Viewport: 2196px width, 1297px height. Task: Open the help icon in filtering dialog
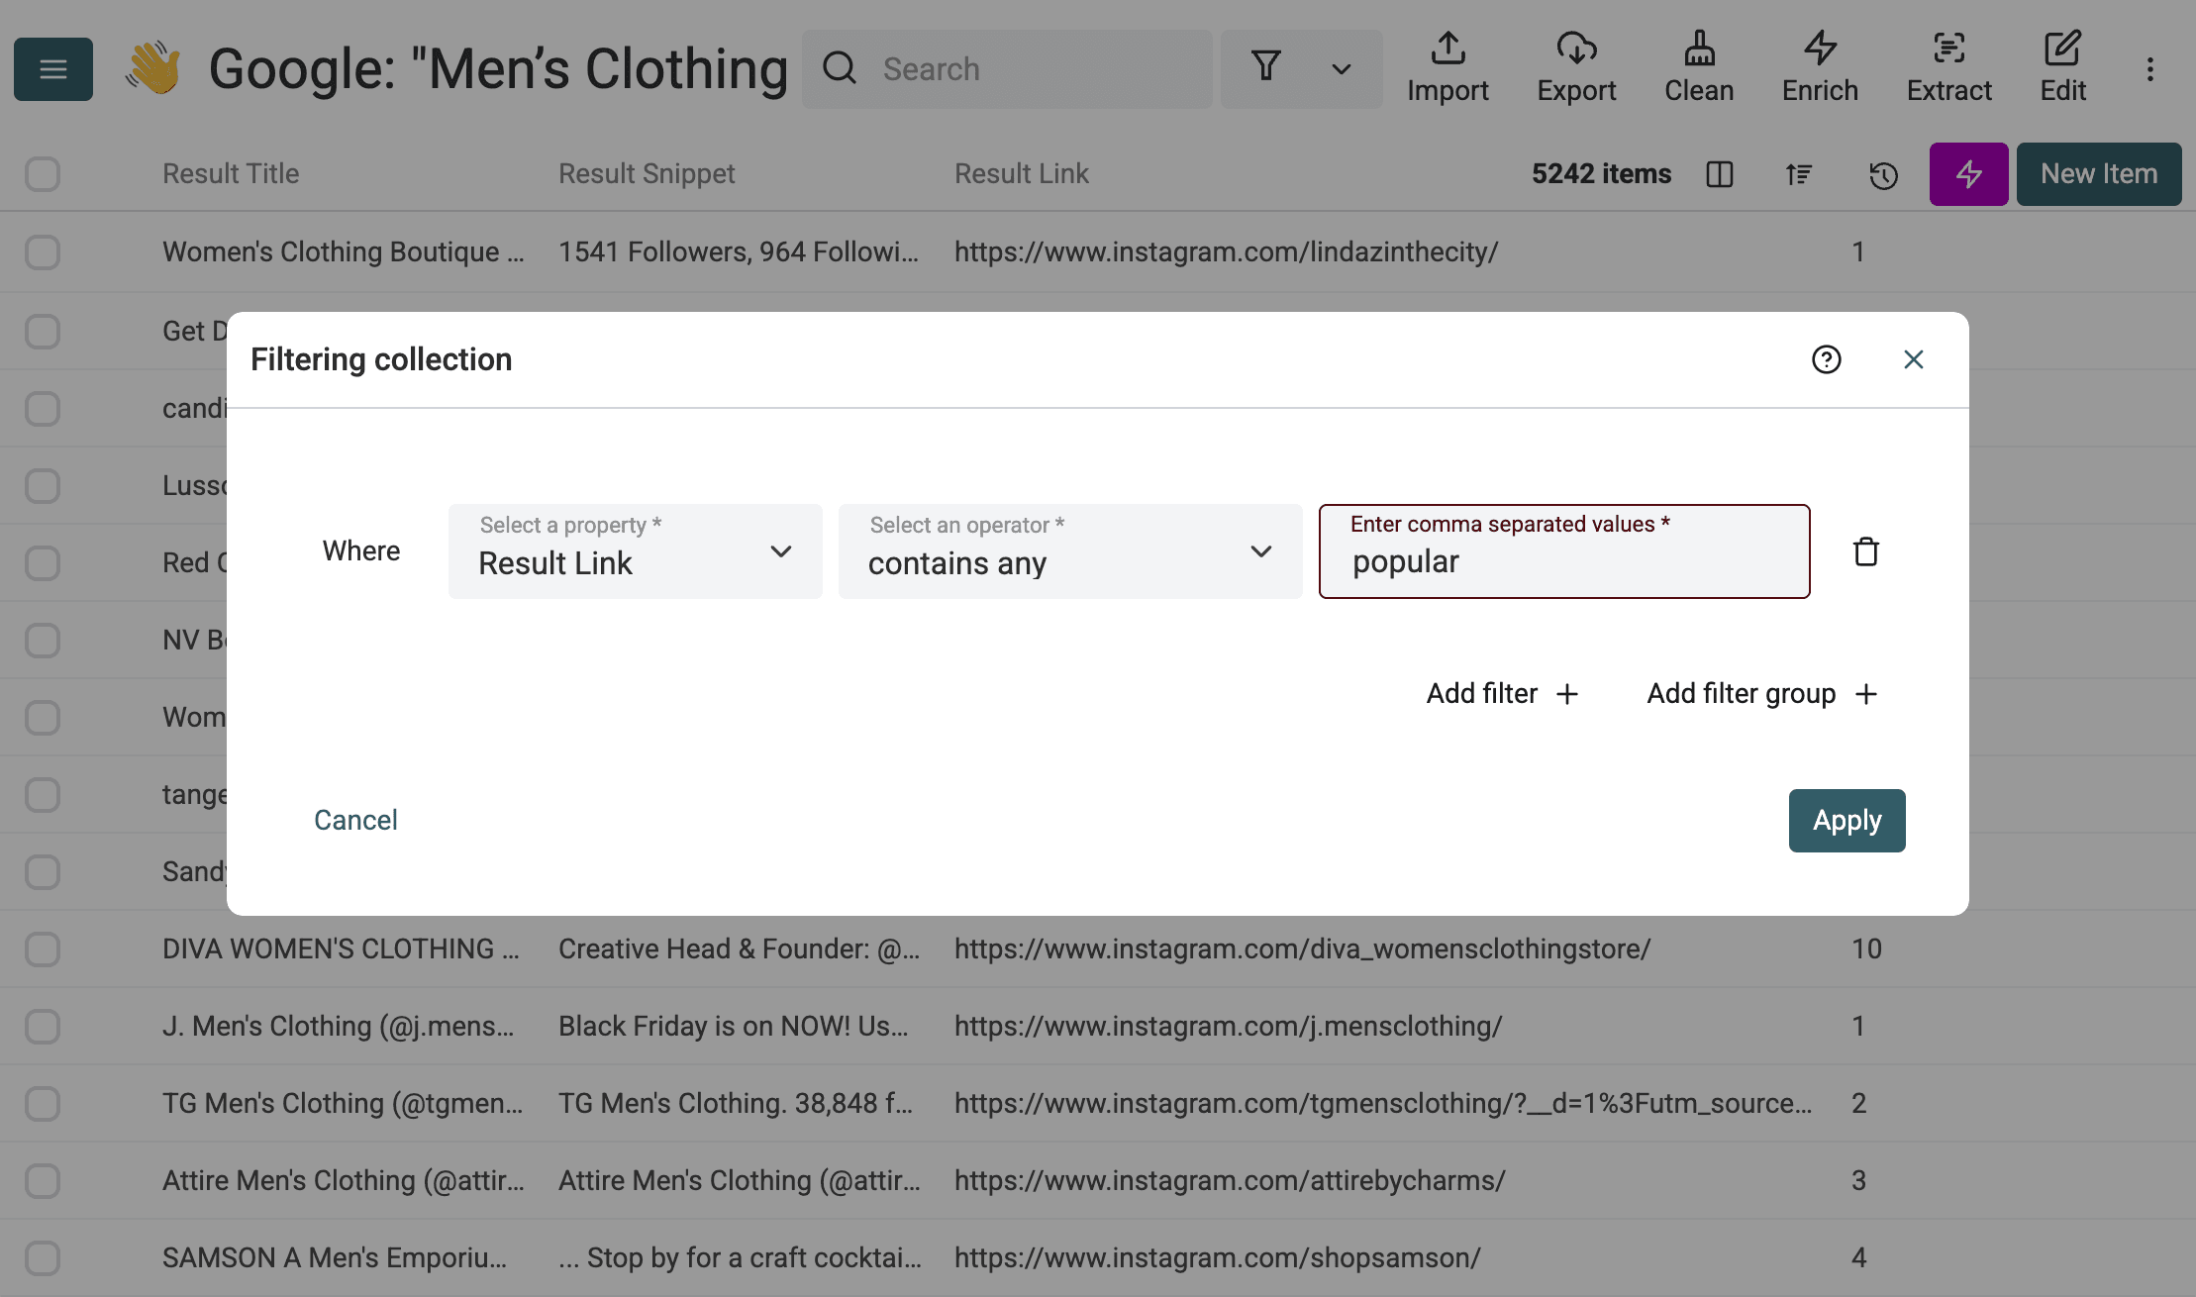pyautogui.click(x=1826, y=359)
